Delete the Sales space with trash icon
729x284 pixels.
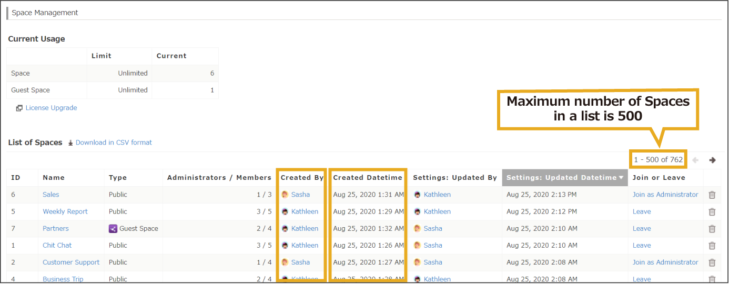tap(712, 195)
